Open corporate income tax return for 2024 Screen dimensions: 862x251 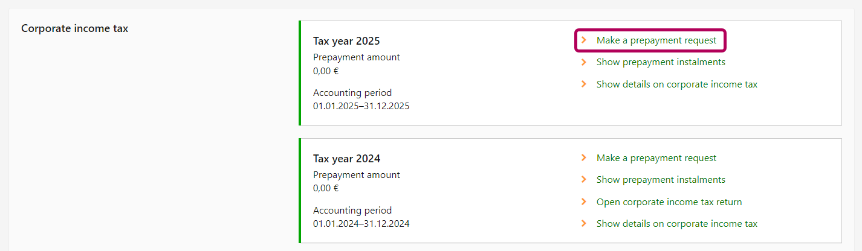669,202
